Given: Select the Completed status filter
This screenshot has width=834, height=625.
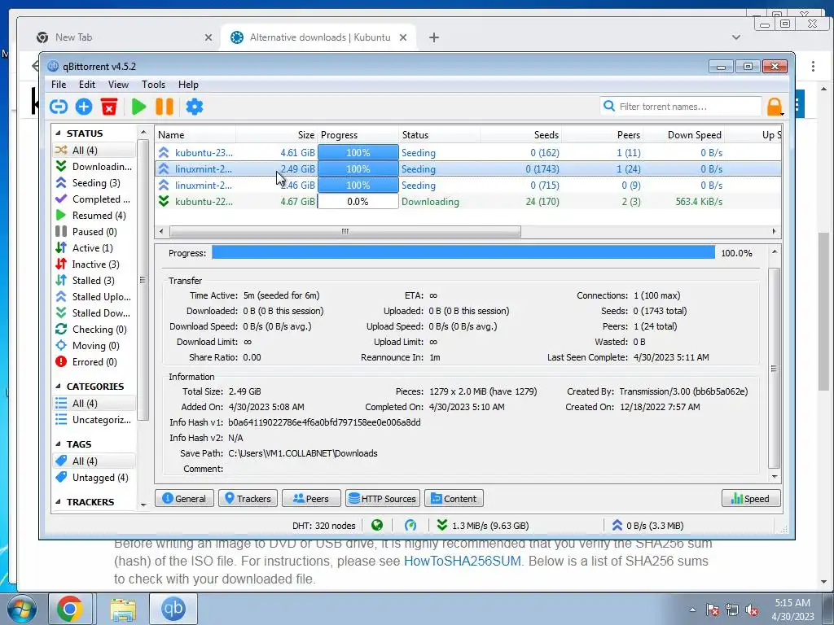Looking at the screenshot, I should [x=94, y=199].
